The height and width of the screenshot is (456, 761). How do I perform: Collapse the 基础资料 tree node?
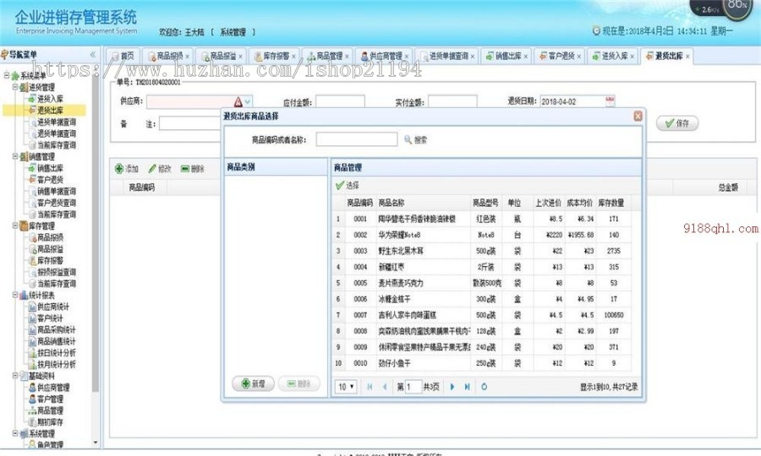(x=15, y=376)
